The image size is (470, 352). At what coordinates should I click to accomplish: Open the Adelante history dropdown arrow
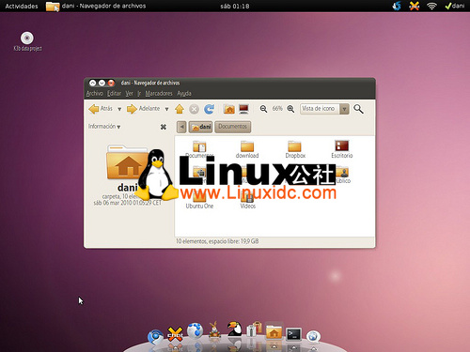click(x=166, y=109)
